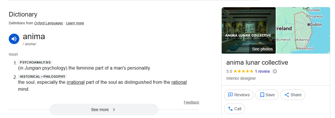Open the Oxford Languages link
Viewport: 335px width, 118px height.
pyautogui.click(x=48, y=23)
